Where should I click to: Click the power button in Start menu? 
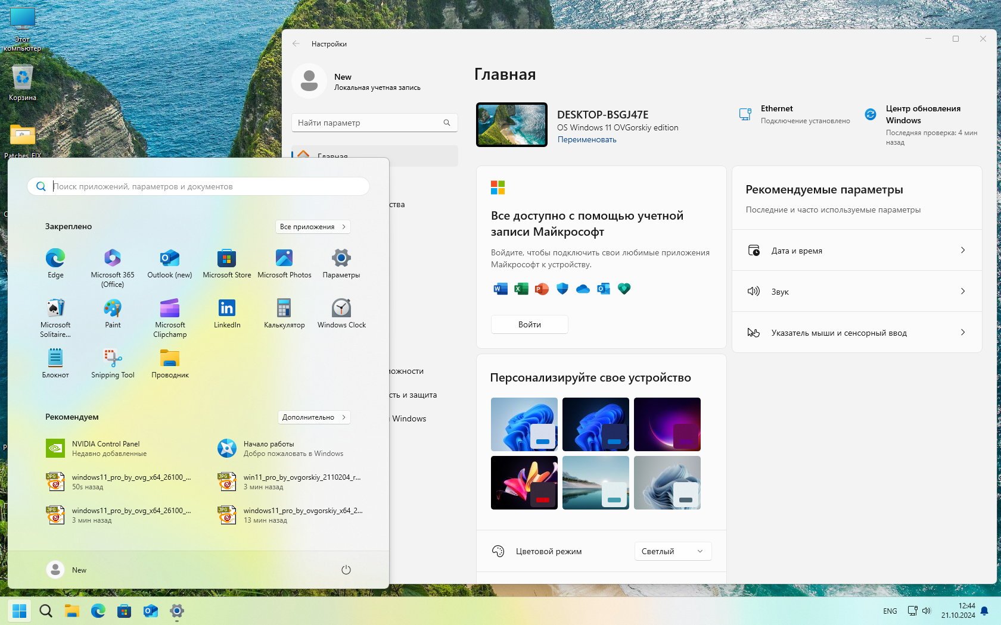coord(346,570)
